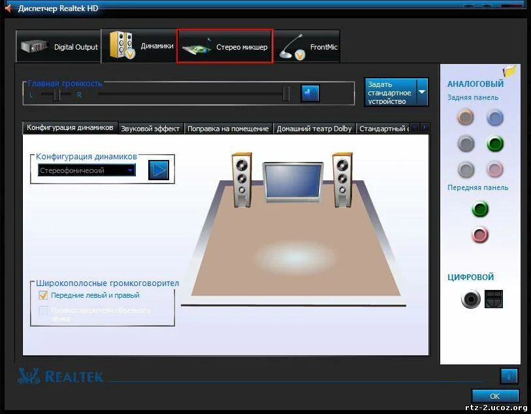Click the pink front panel jack
531x414 pixels.
coord(480,234)
